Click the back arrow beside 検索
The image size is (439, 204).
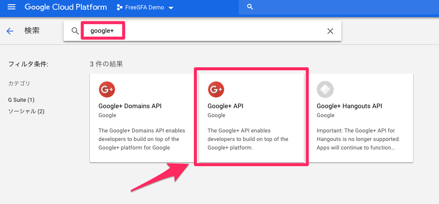point(10,31)
